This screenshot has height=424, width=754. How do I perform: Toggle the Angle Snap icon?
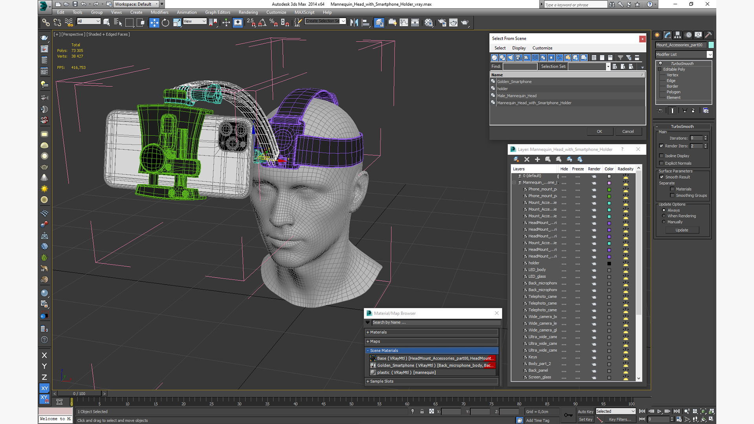262,22
